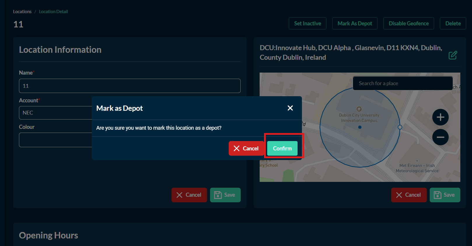This screenshot has width=472, height=246.
Task: Click the Mark As Depot button
Action: click(355, 23)
